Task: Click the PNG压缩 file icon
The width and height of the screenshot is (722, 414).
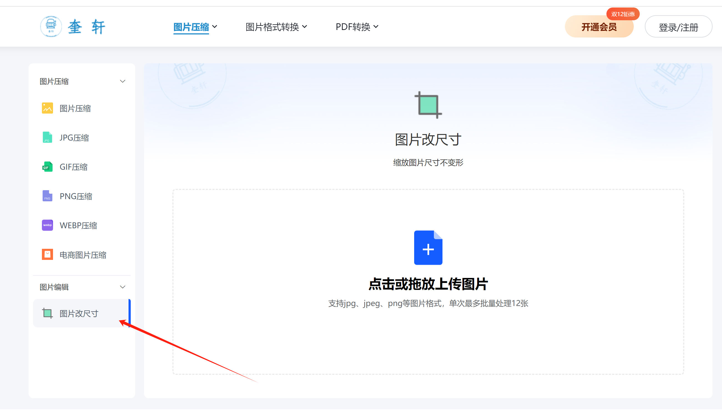Action: (x=47, y=196)
